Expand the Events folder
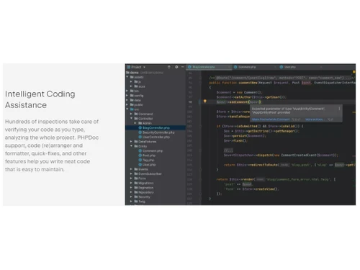This screenshot has width=360, height=270. point(131,169)
